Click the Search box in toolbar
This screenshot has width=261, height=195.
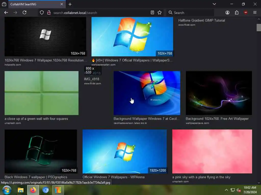click(190, 13)
